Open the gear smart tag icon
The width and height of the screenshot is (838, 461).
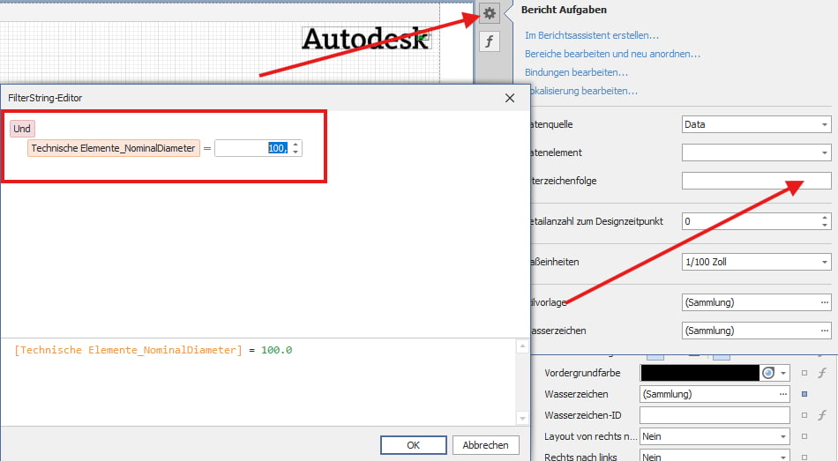pyautogui.click(x=489, y=13)
